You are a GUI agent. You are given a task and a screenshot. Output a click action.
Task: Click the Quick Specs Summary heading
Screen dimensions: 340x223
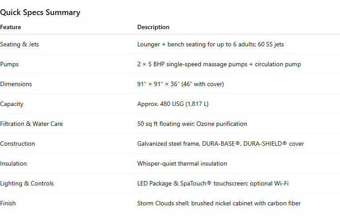click(40, 12)
